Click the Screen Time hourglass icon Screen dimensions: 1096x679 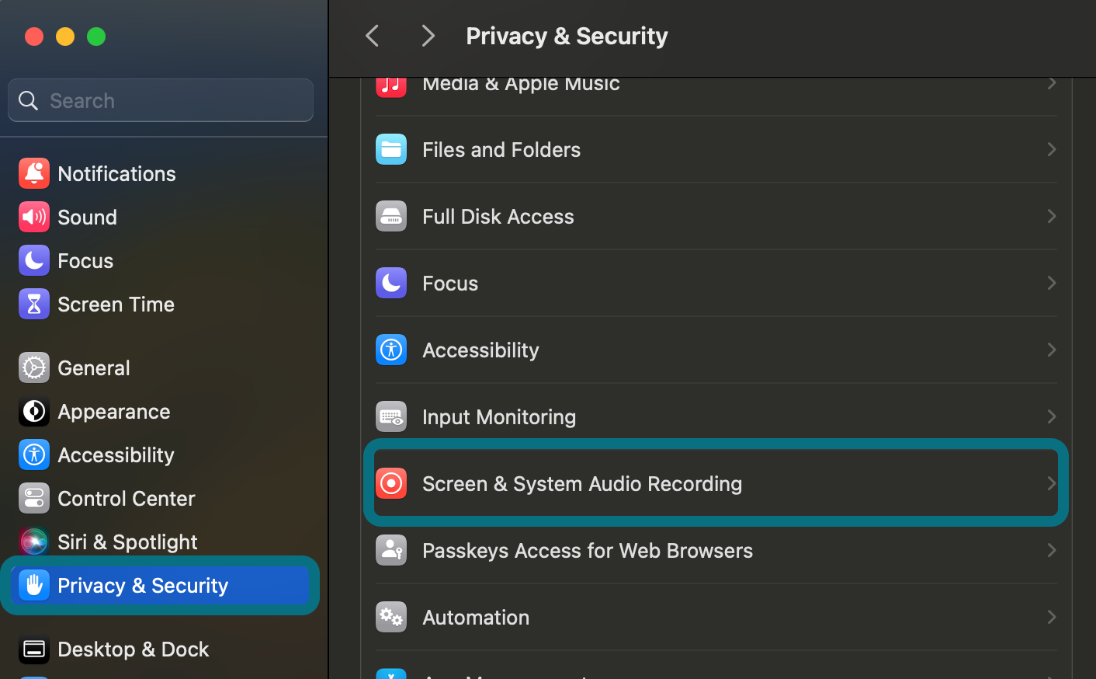[x=34, y=304]
